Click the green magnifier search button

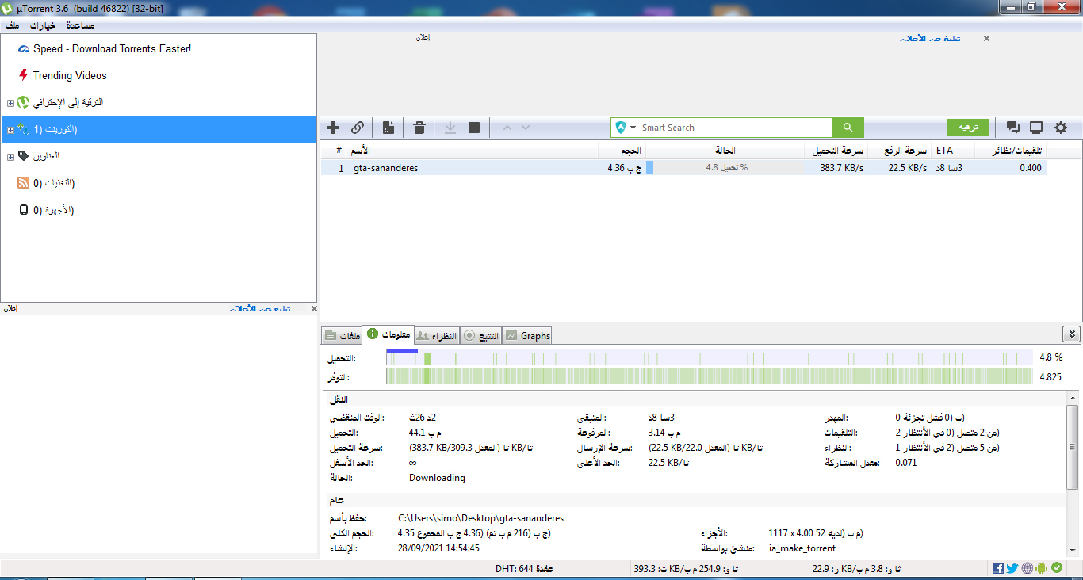[x=848, y=128]
